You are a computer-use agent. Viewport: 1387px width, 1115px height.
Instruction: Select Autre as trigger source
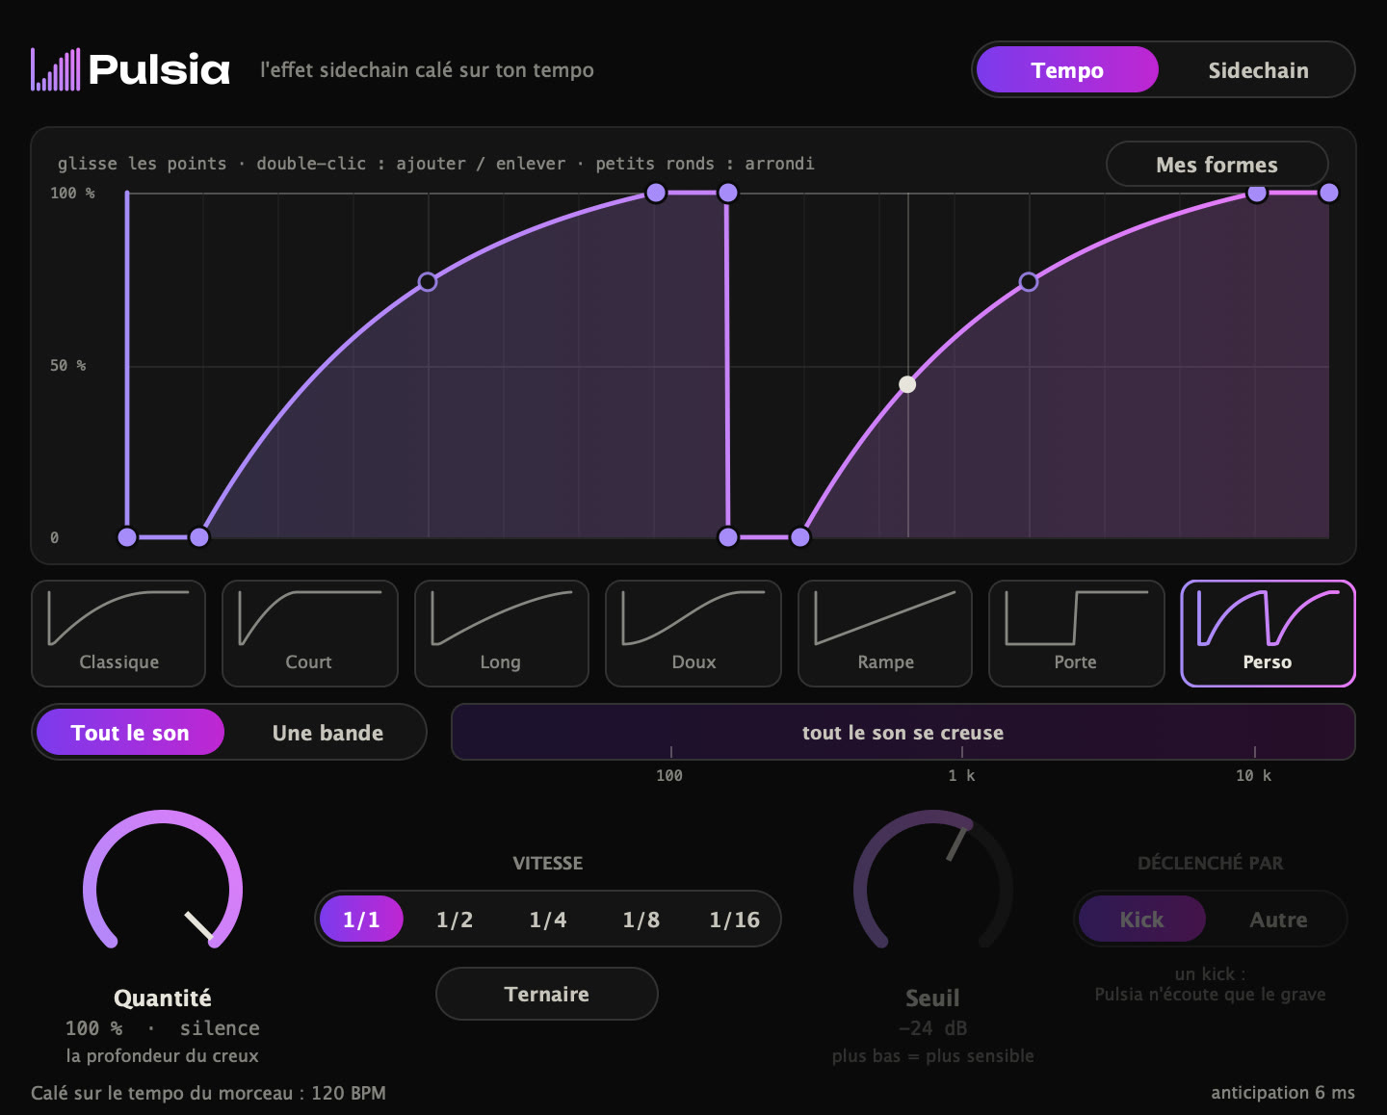[x=1278, y=920]
